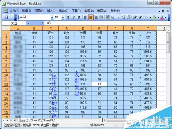
Task: Open the 格式(O) menu
Action: click(x=64, y=11)
